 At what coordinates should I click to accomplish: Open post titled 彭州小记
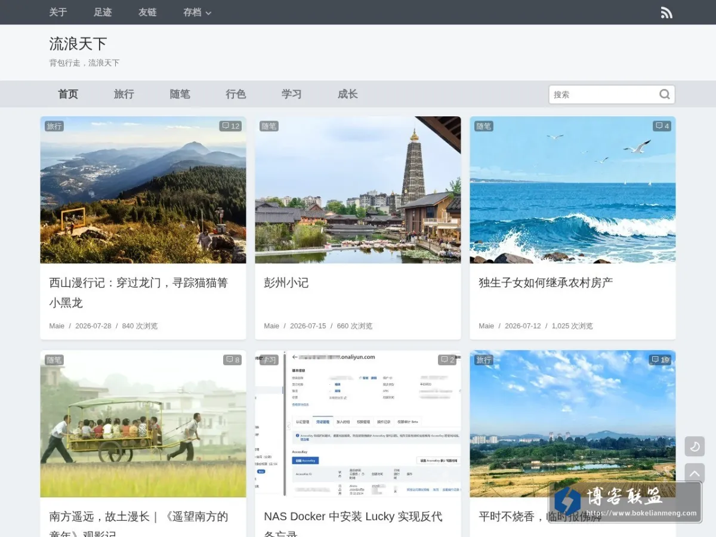[286, 283]
